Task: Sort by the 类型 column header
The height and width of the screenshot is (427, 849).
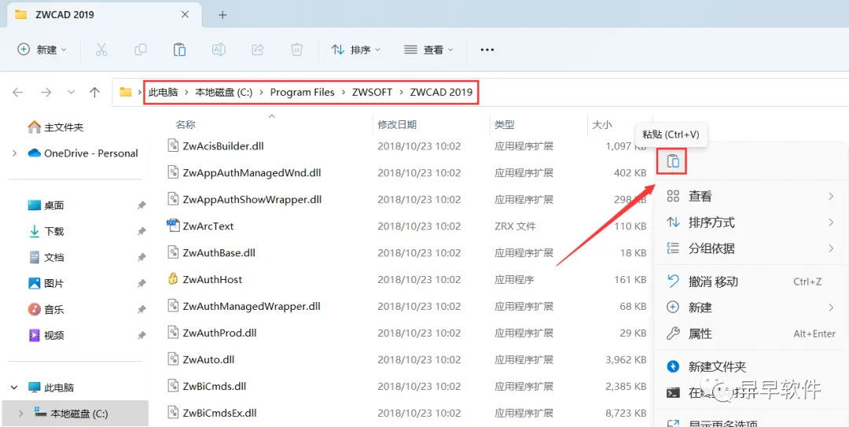Action: (504, 124)
